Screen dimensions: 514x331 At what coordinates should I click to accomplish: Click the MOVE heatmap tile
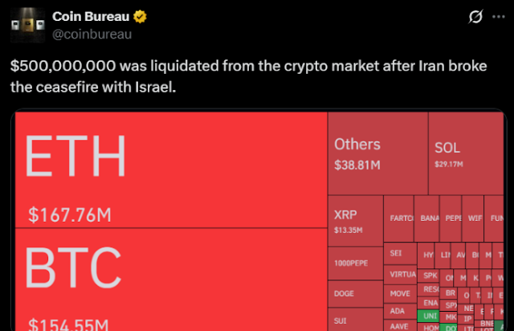pos(400,294)
